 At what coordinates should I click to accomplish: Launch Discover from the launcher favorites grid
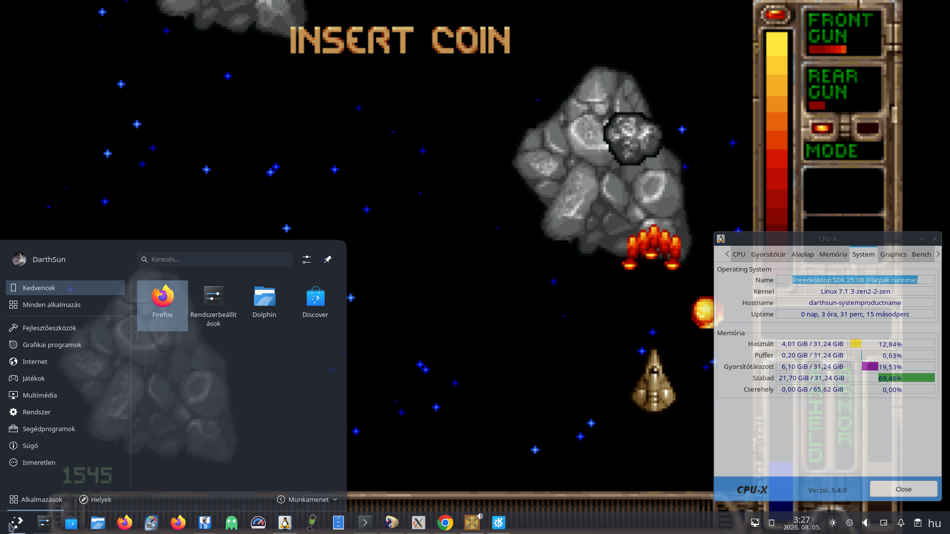(x=315, y=306)
